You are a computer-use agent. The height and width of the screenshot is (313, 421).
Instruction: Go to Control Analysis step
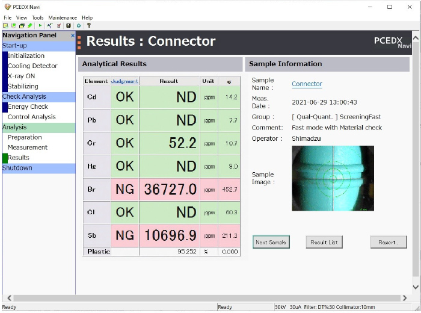tap(32, 117)
